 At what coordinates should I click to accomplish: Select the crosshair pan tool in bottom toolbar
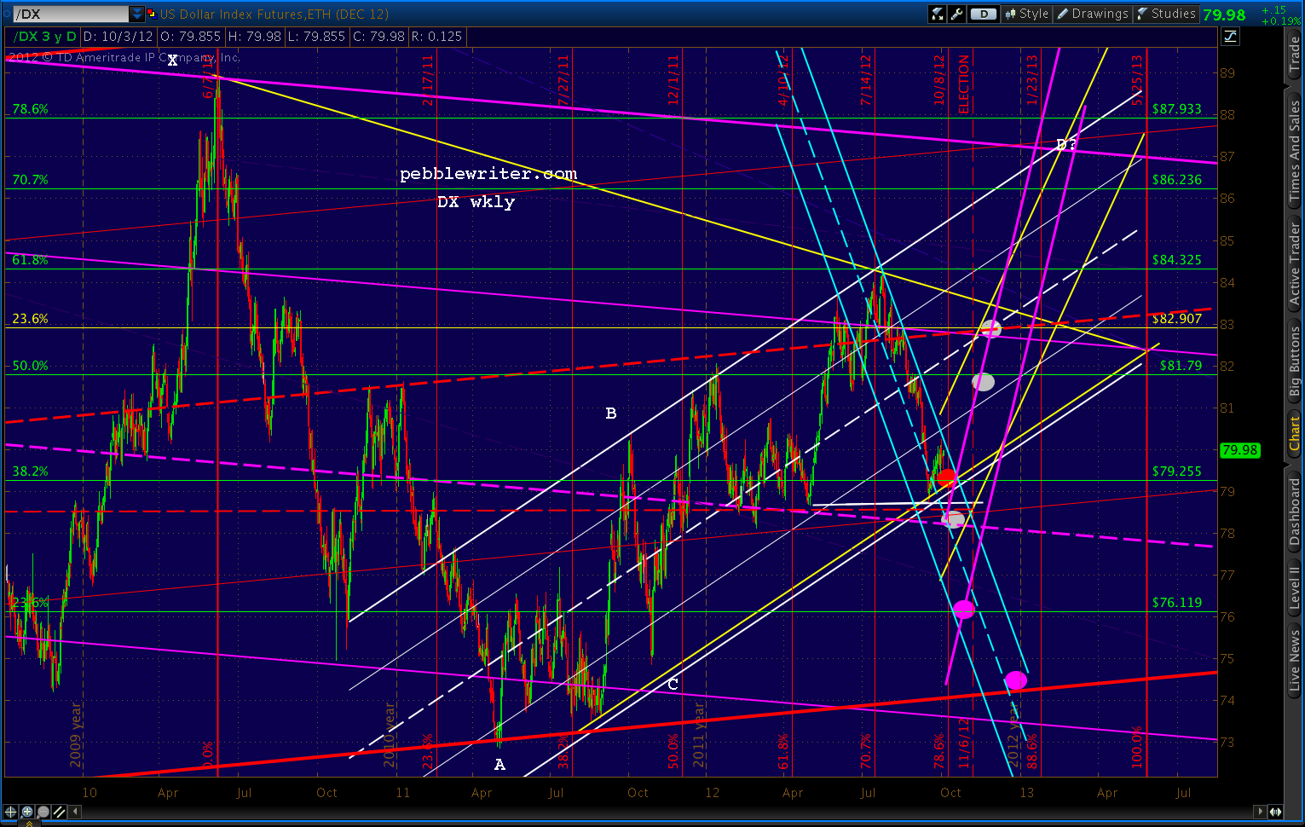coord(11,812)
